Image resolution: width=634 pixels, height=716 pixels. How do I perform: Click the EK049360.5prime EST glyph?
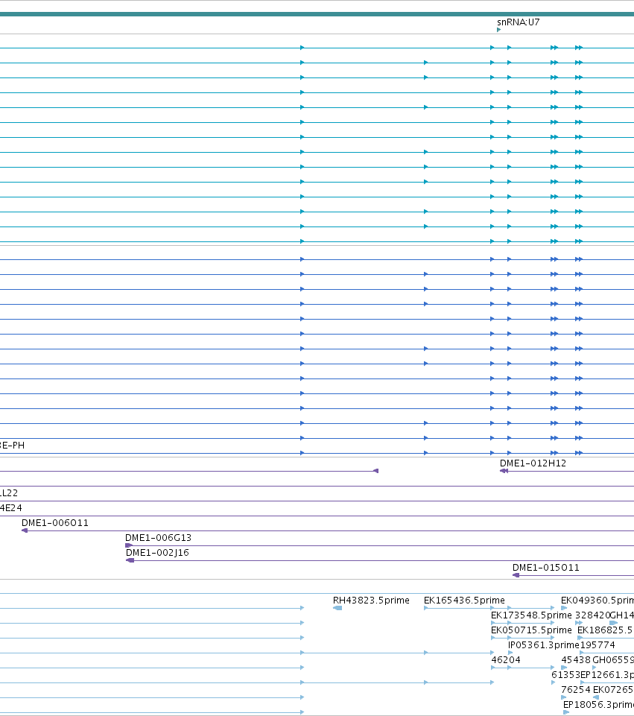pos(564,608)
